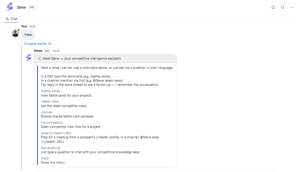Click the APP badge next to Steve title
Viewport: 296px width, 172px height.
(x=32, y=7)
